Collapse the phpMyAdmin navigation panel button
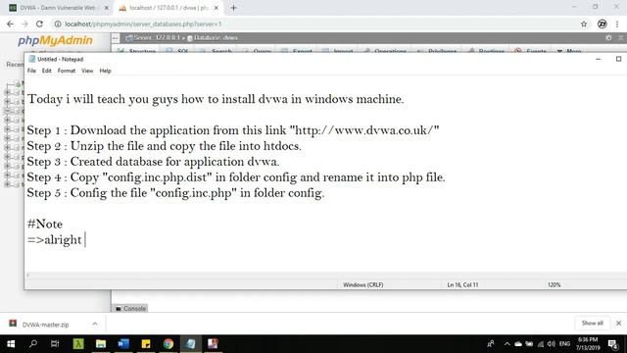The width and height of the screenshot is (627, 353). pyautogui.click(x=116, y=38)
